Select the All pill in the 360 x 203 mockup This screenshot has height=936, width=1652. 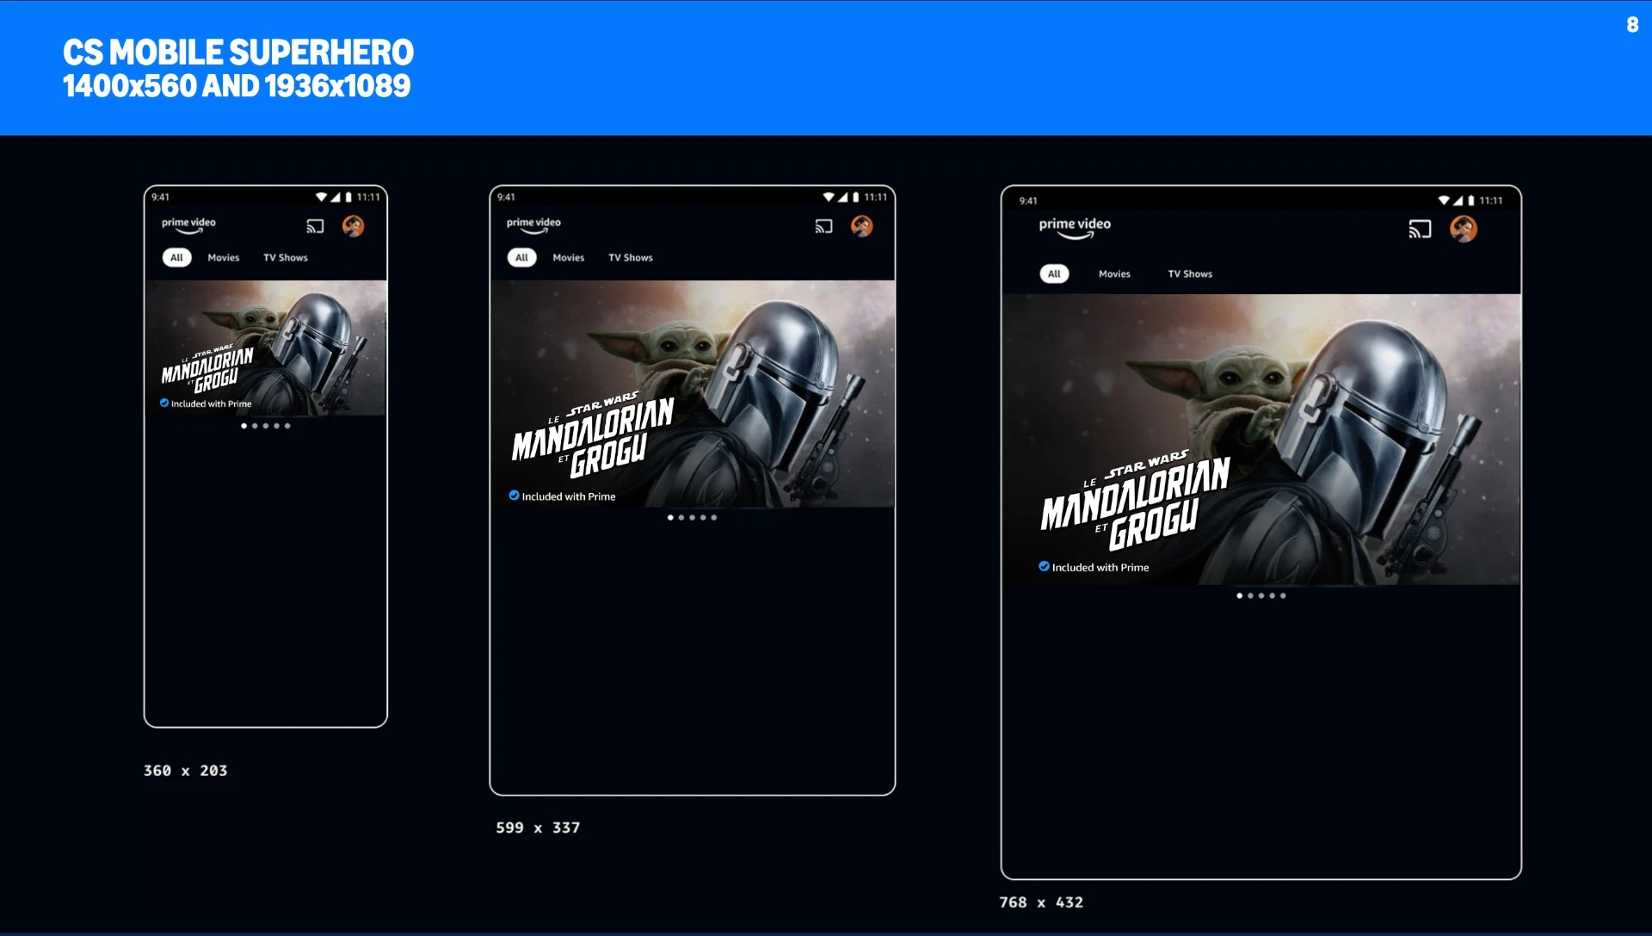(176, 257)
